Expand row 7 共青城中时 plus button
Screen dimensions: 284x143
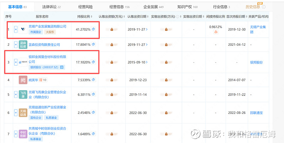[16, 134]
